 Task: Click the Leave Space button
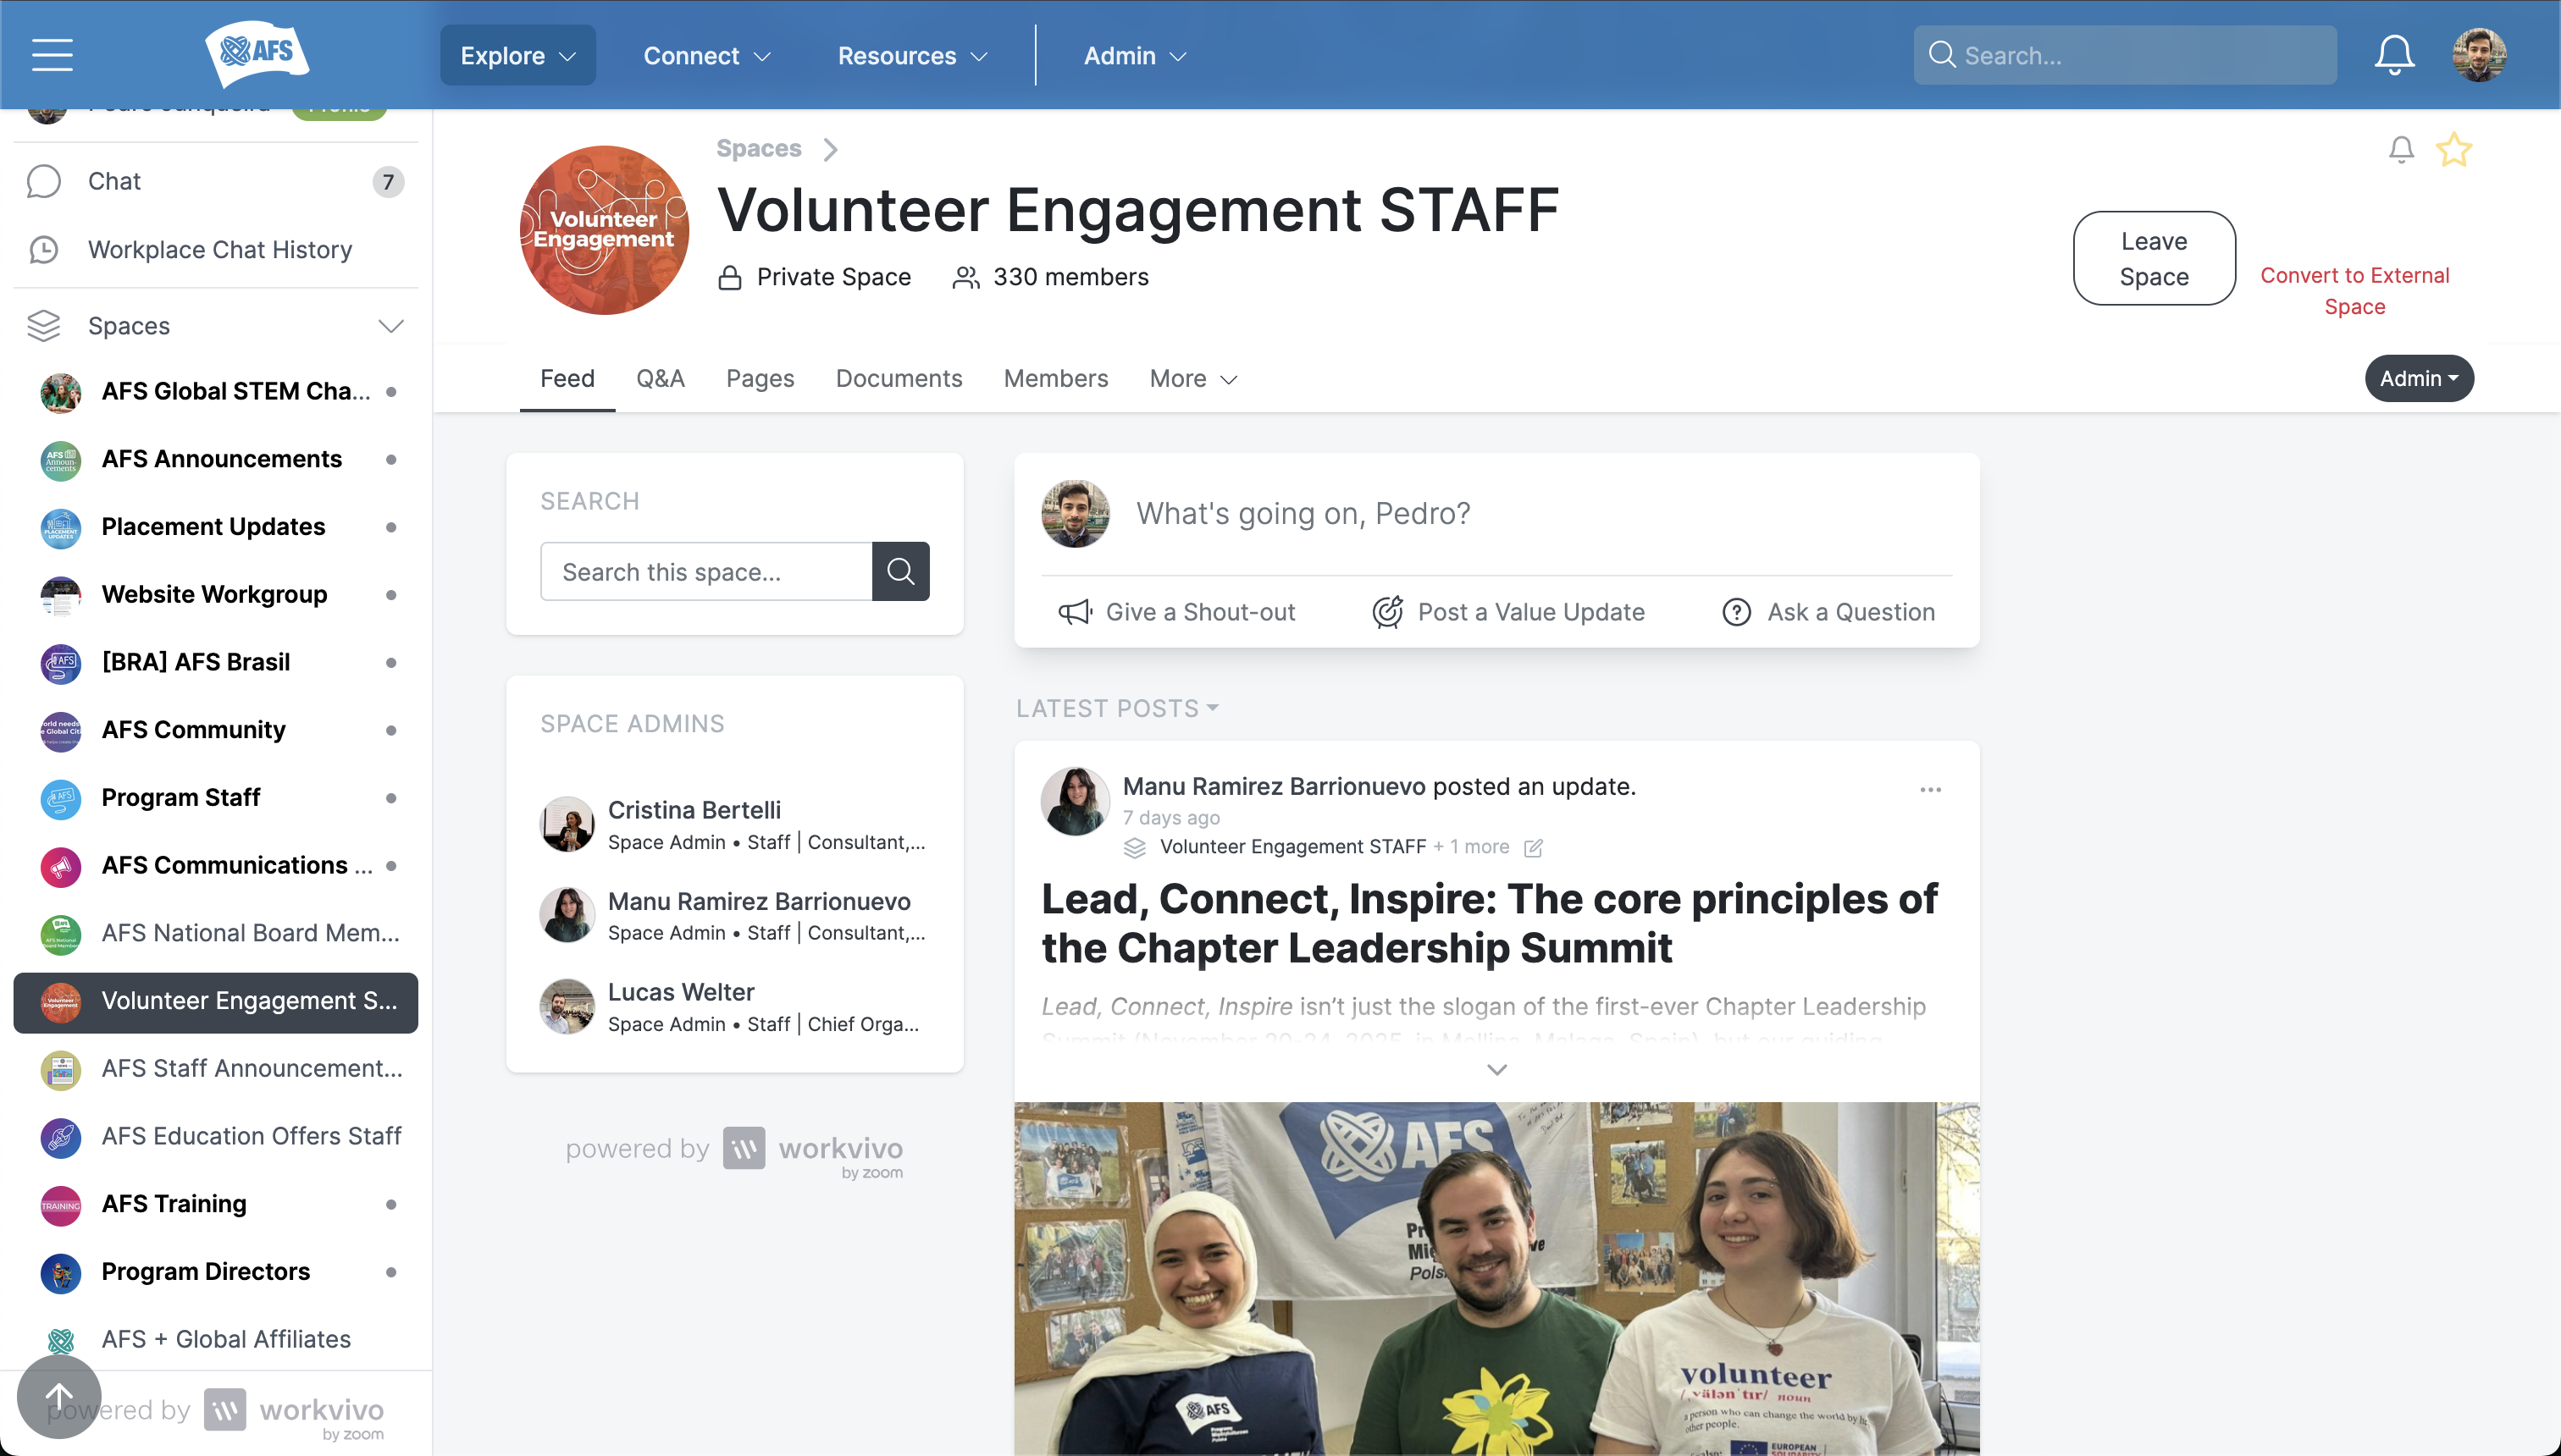click(2154, 258)
